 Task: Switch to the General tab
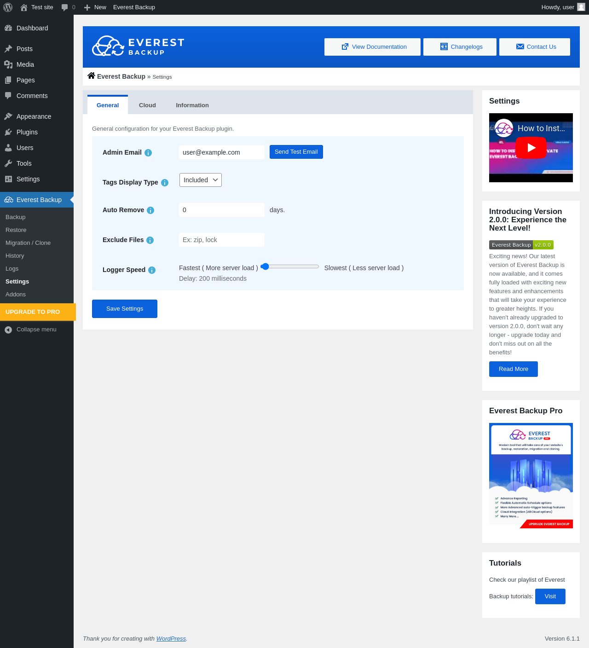(108, 105)
